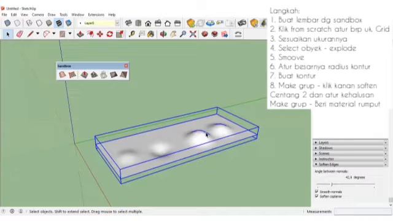The image size is (393, 221).
Task: Toggle Smooth normals checkbox
Action: [317, 192]
